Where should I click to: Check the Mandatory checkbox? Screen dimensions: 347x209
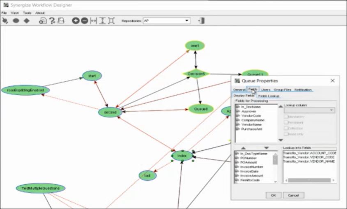[x=286, y=117]
